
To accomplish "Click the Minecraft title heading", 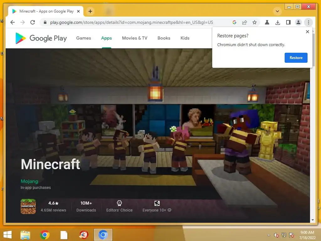I will point(50,164).
